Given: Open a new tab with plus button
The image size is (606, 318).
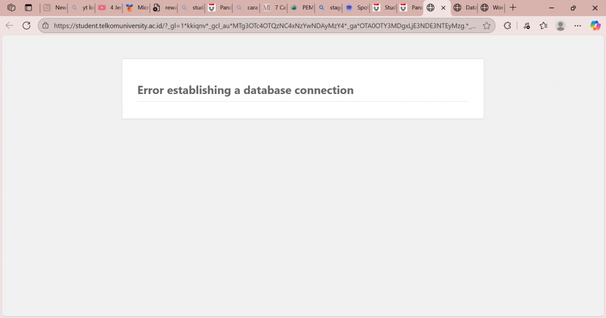Looking at the screenshot, I should (x=513, y=8).
